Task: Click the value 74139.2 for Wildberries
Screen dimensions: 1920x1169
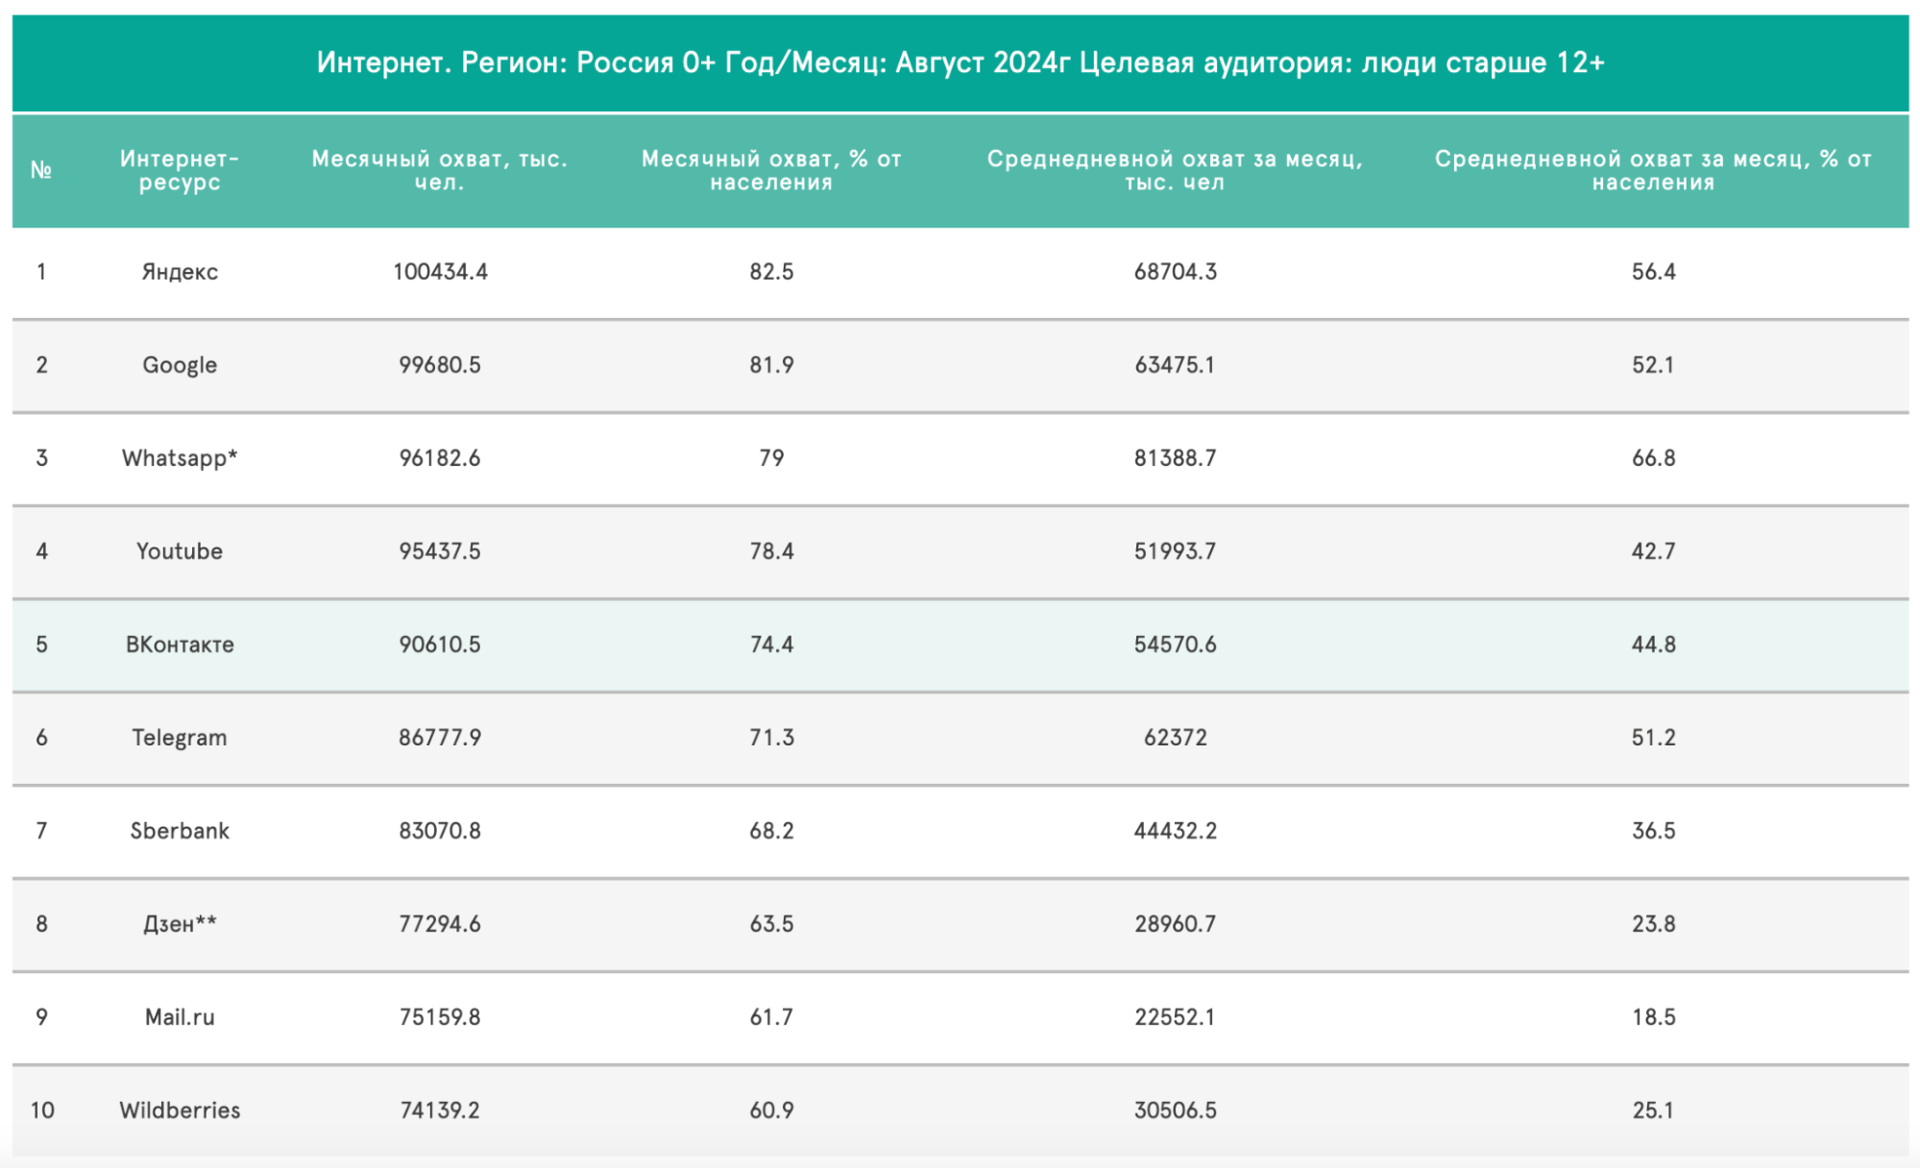Action: pos(440,1110)
